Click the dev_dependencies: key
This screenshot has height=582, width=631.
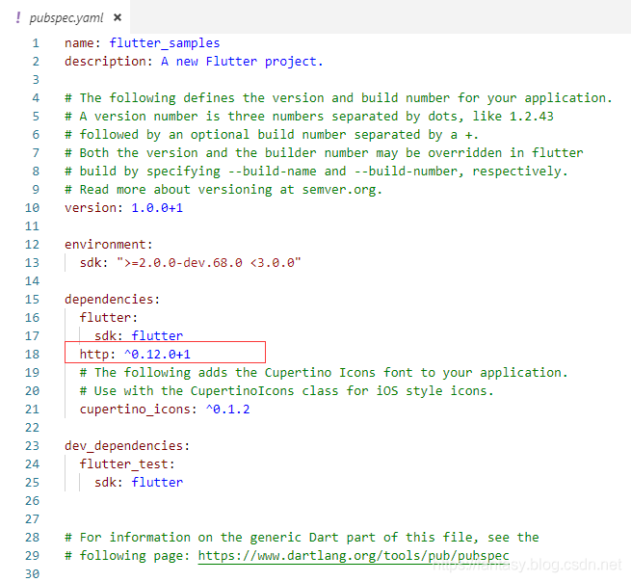click(x=127, y=446)
